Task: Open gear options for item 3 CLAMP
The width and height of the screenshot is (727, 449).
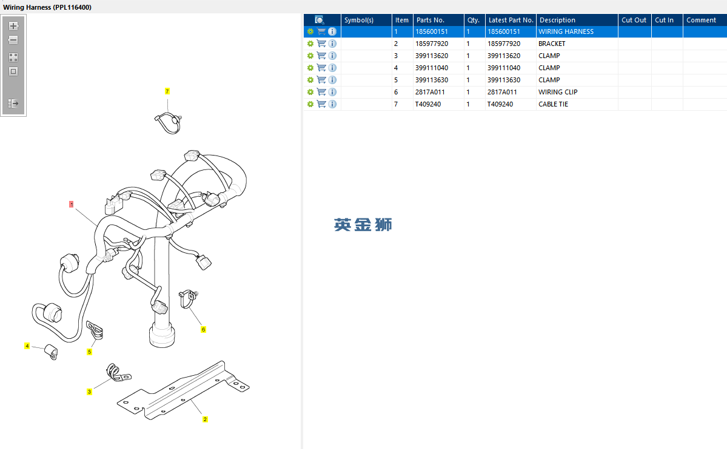Action: click(x=310, y=56)
